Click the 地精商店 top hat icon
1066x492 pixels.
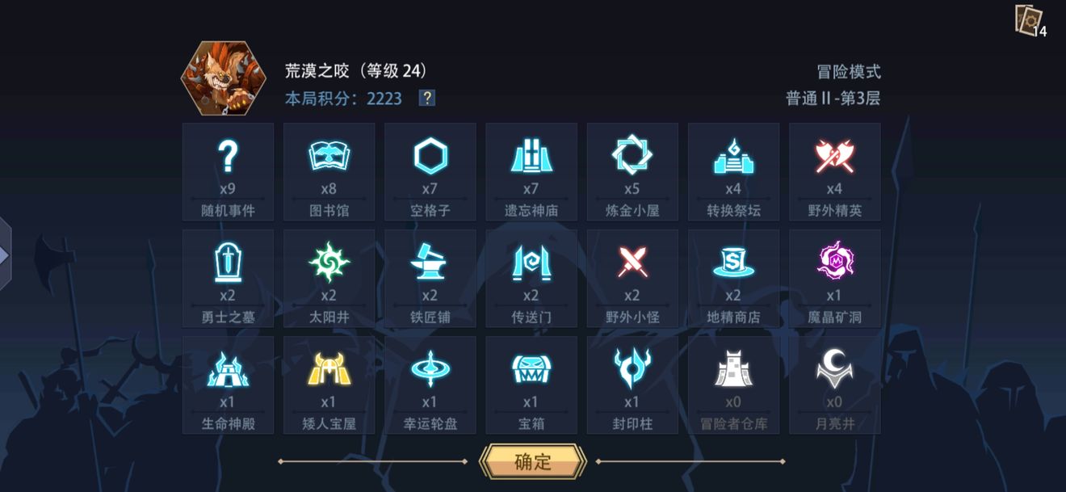733,263
